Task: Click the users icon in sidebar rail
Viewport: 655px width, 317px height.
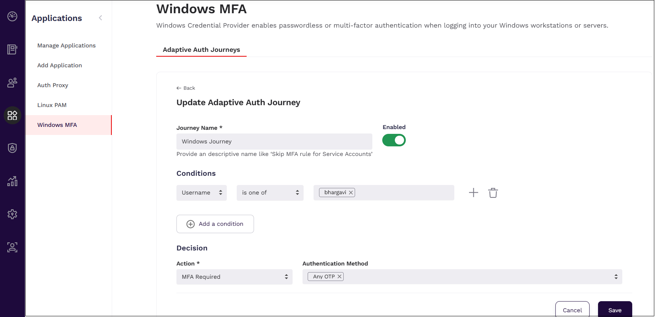Action: pyautogui.click(x=12, y=82)
